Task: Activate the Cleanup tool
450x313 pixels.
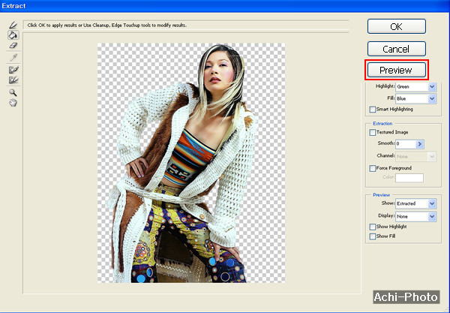Action: (x=13, y=69)
